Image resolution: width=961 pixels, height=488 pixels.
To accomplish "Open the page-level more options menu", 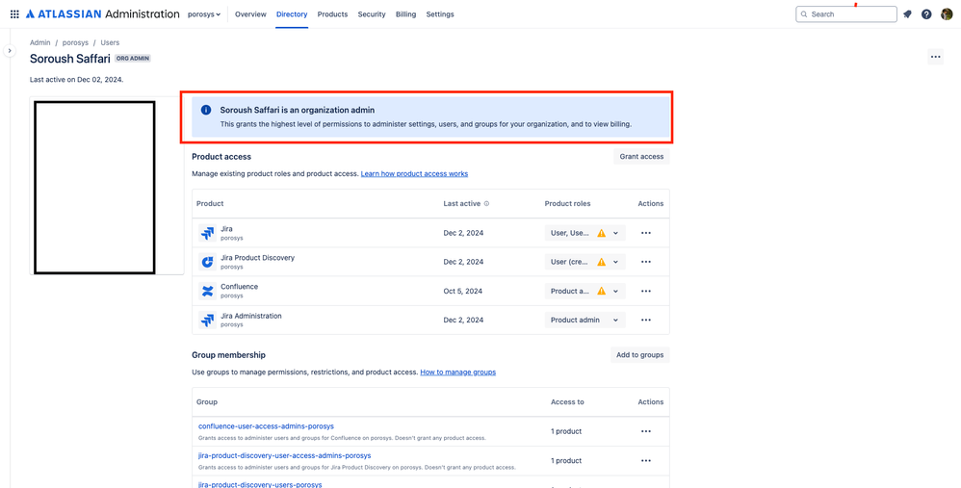I will pos(935,57).
